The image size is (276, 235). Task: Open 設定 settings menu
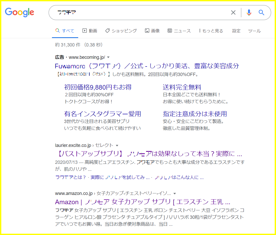pos(236,31)
